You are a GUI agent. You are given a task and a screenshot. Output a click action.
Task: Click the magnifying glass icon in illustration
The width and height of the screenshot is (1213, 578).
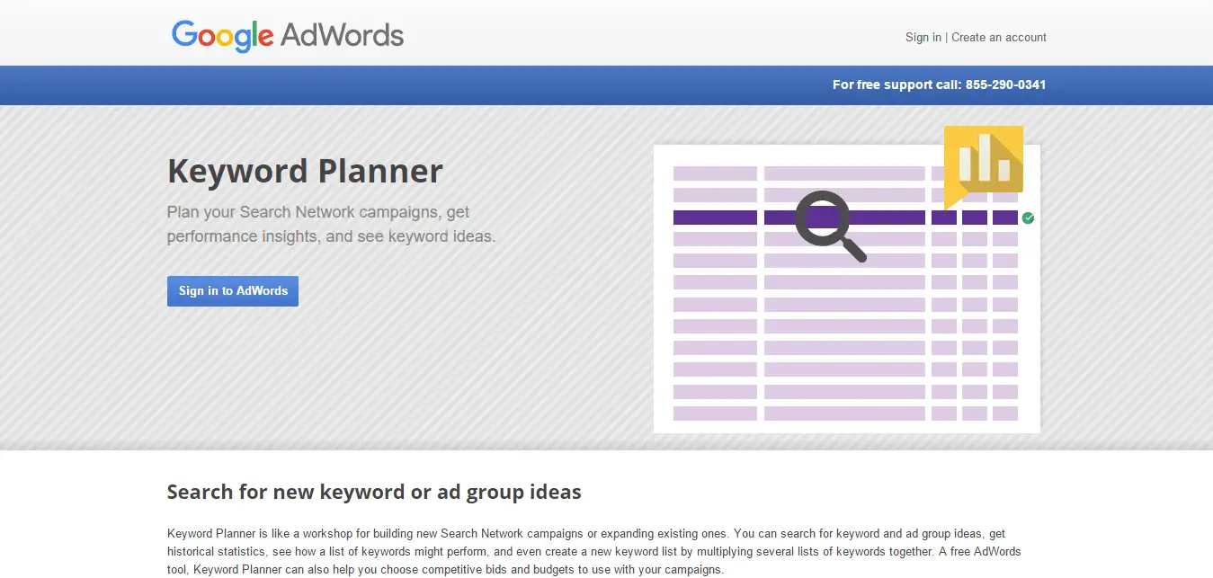831,226
